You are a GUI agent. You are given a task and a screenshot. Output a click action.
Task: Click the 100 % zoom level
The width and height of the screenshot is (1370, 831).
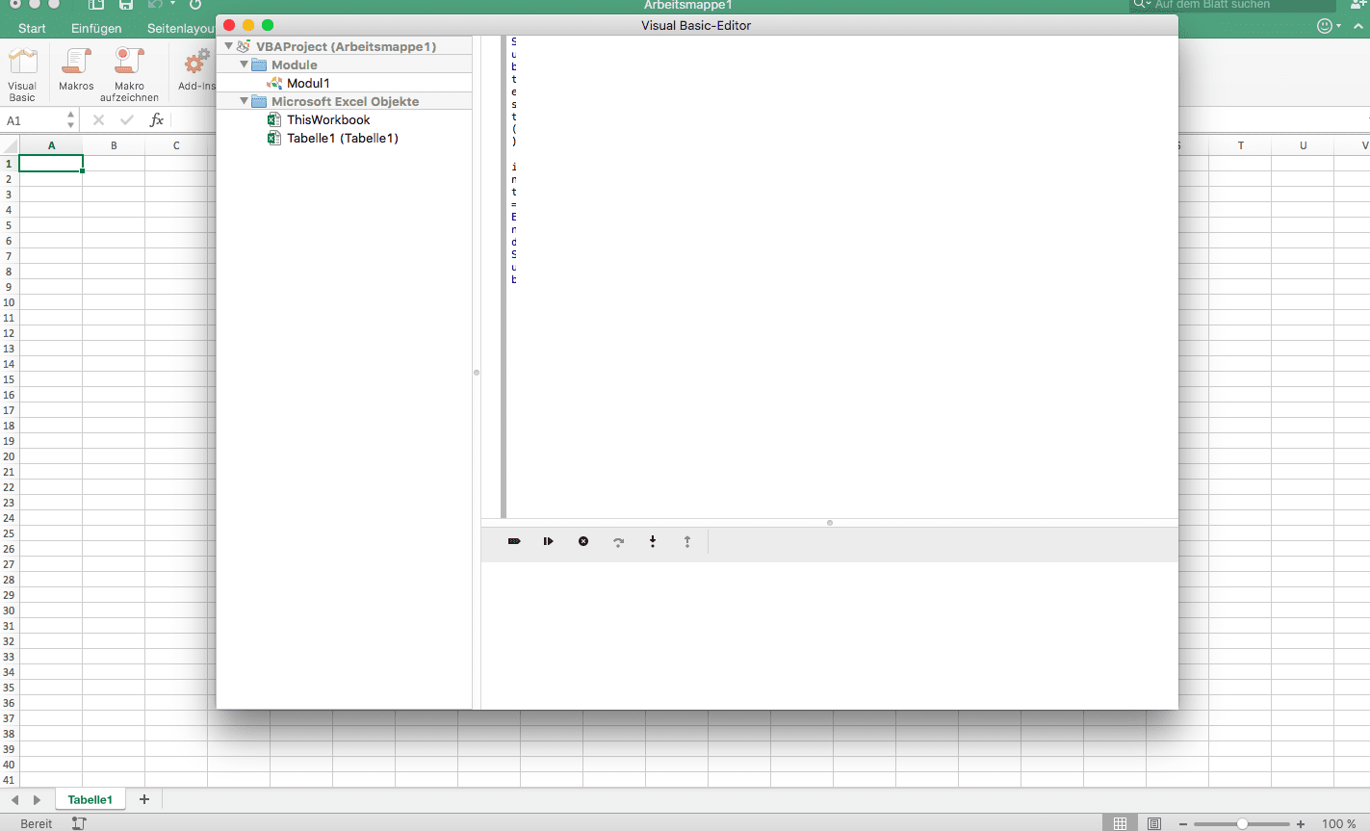click(1339, 824)
